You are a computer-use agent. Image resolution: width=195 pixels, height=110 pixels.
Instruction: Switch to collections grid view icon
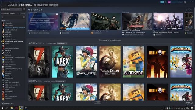pyautogui.click(x=24, y=9)
